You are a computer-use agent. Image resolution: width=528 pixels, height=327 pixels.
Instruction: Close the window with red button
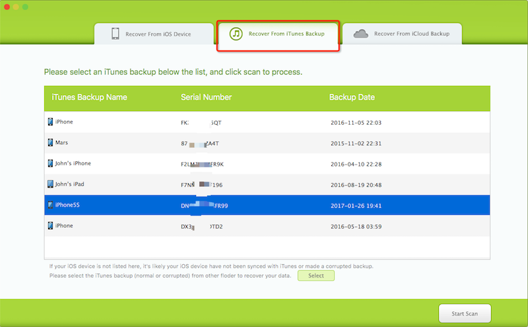pyautogui.click(x=7, y=7)
